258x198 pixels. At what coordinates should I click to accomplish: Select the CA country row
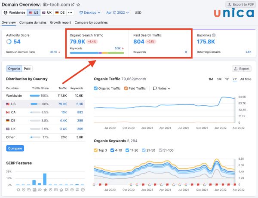point(43,113)
